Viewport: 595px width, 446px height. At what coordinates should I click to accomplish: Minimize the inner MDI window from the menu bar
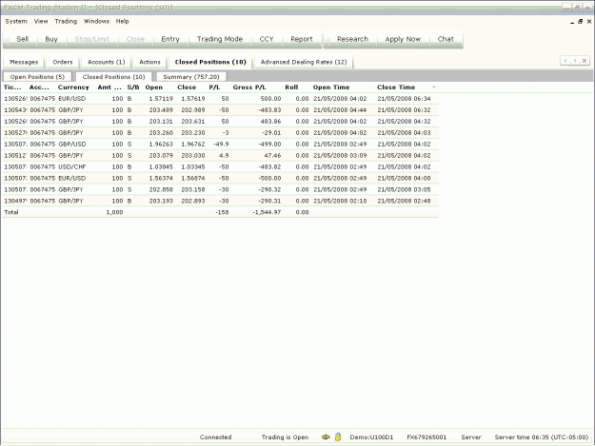pyautogui.click(x=572, y=22)
